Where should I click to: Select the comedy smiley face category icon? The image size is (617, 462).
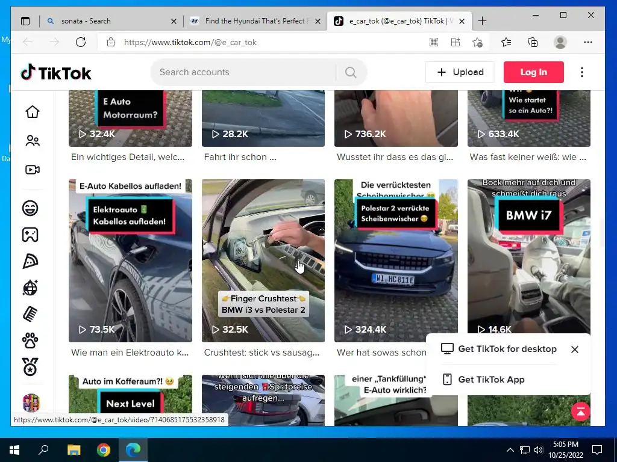[x=30, y=208]
